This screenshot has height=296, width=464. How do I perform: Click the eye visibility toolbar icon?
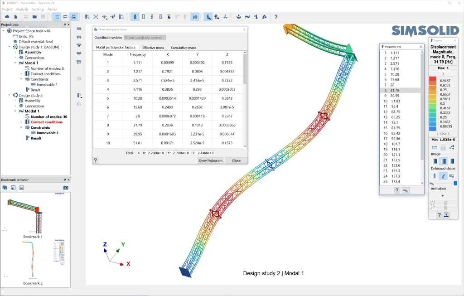click(104, 17)
